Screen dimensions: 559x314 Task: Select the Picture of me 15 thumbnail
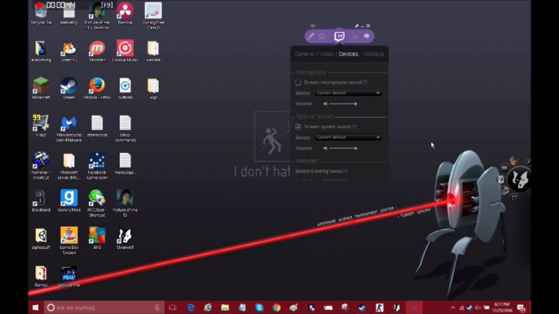(x=125, y=204)
